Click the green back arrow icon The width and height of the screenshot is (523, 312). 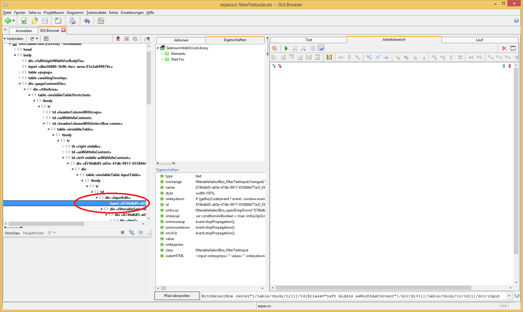pyautogui.click(x=8, y=21)
